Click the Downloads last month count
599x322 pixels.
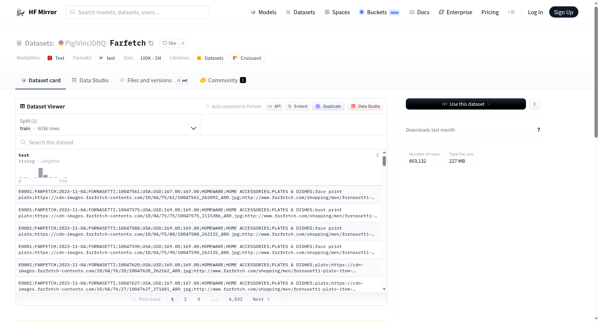coord(539,130)
